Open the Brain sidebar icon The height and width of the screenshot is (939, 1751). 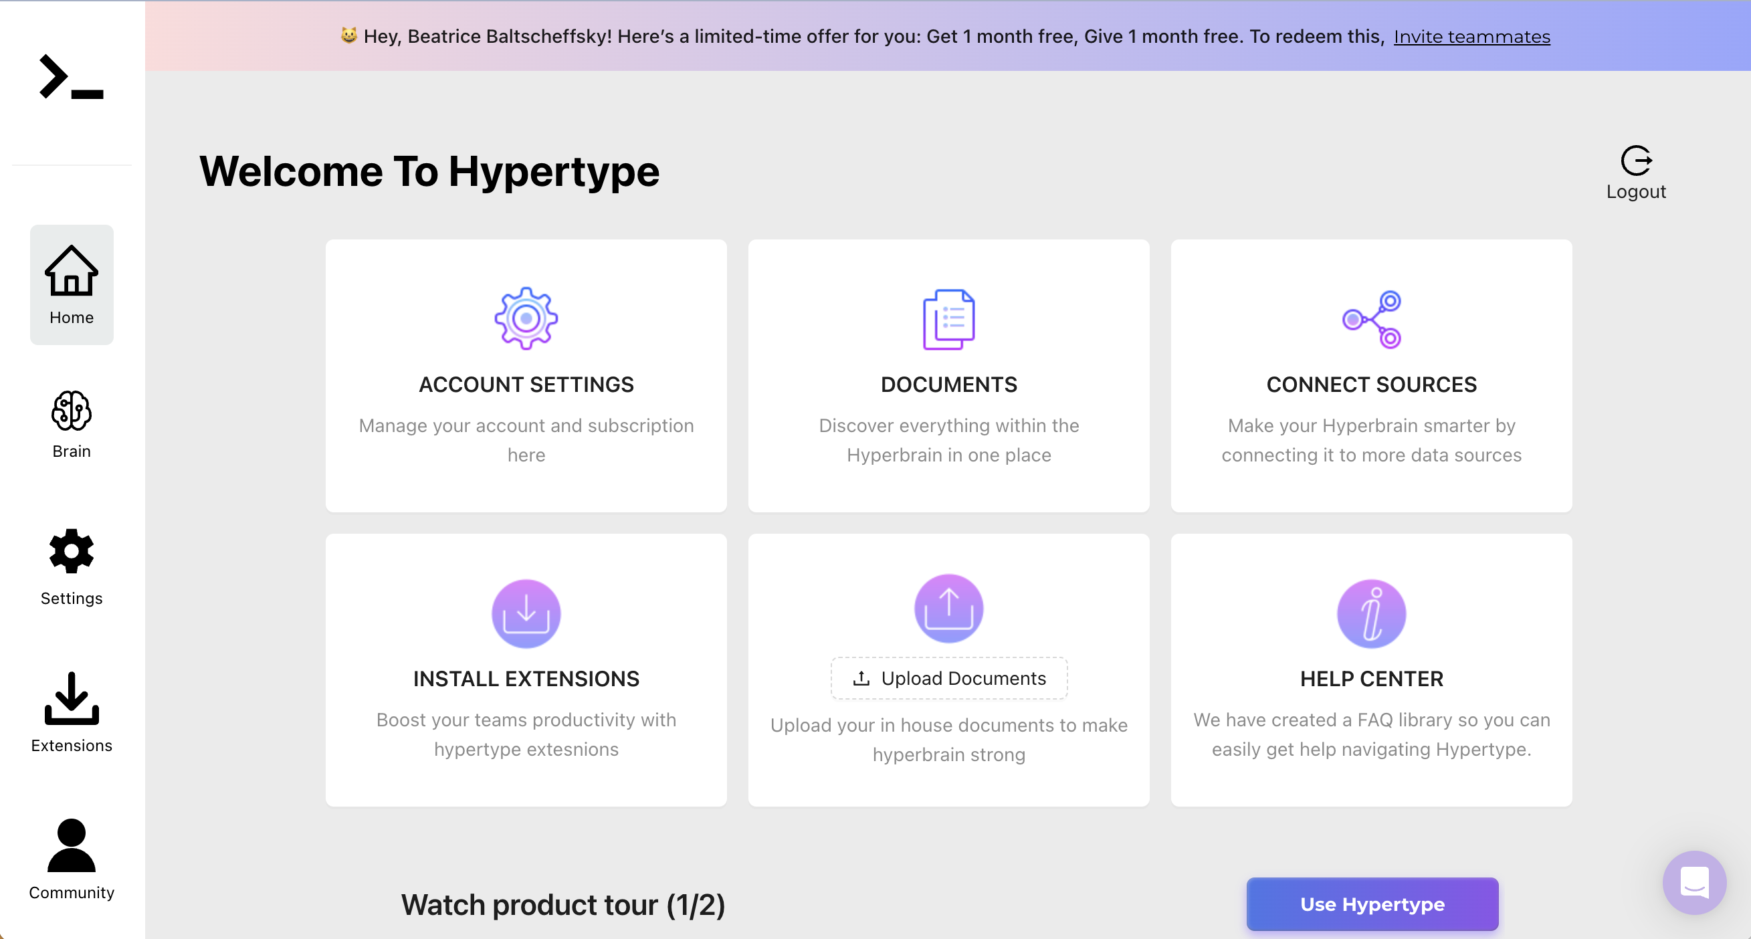(x=72, y=410)
